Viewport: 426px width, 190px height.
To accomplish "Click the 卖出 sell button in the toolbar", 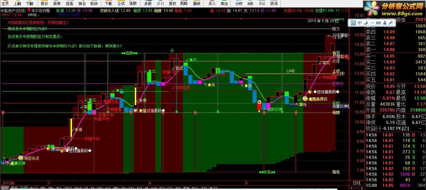I will coord(224,4).
